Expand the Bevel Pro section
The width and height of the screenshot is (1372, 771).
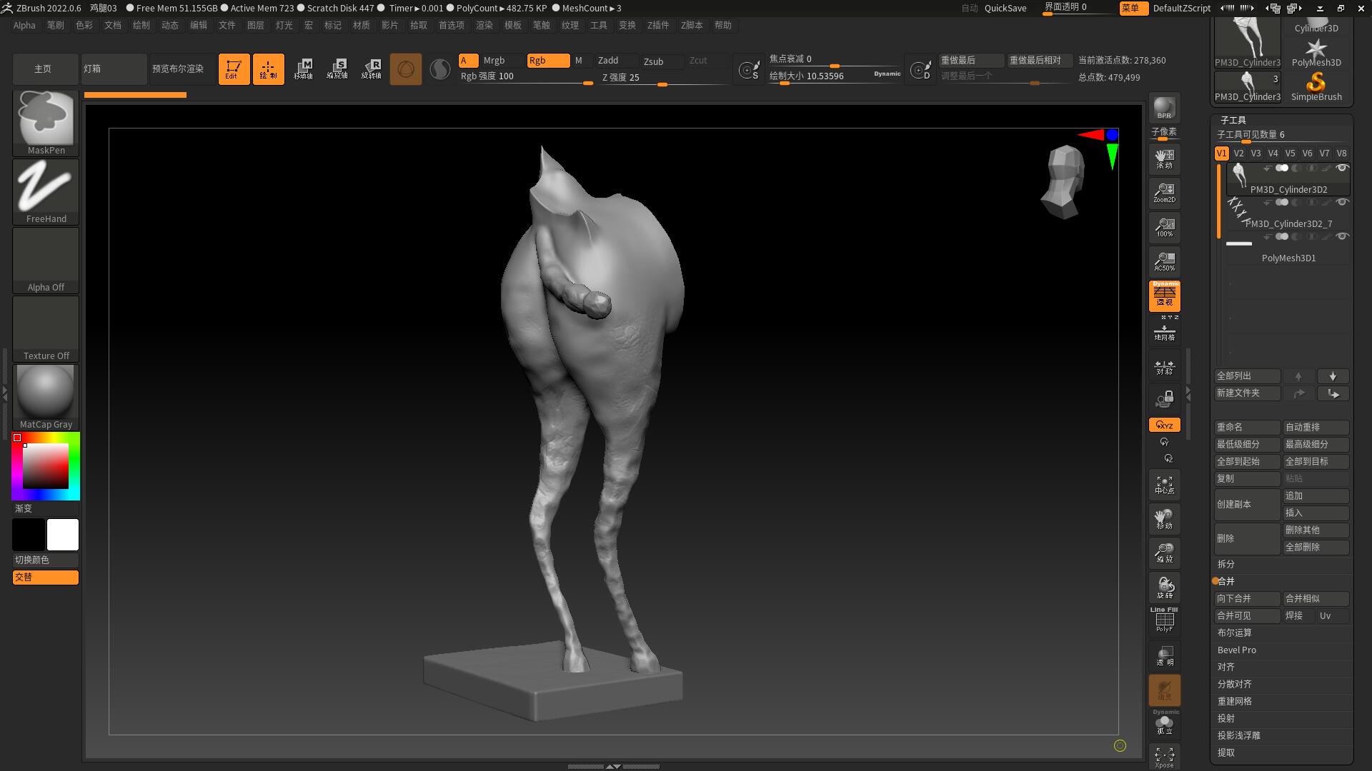(x=1237, y=650)
